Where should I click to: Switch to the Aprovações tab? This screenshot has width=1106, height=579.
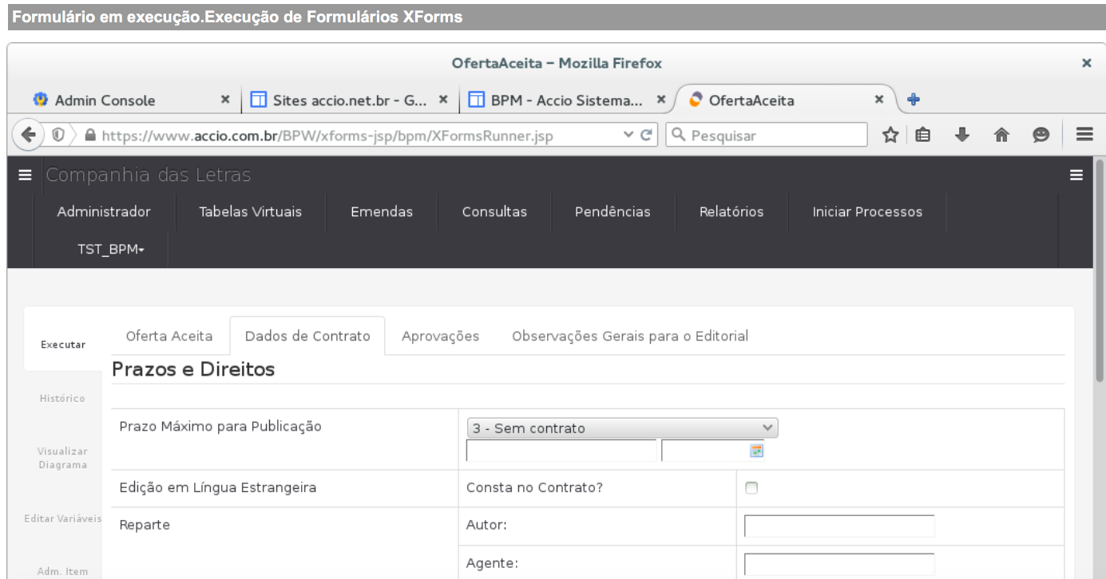point(440,336)
